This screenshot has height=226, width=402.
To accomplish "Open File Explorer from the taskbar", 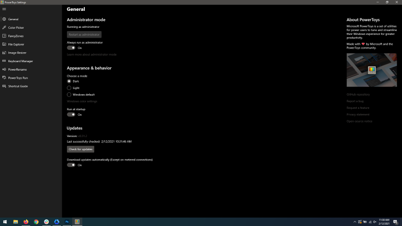I will (x=16, y=222).
